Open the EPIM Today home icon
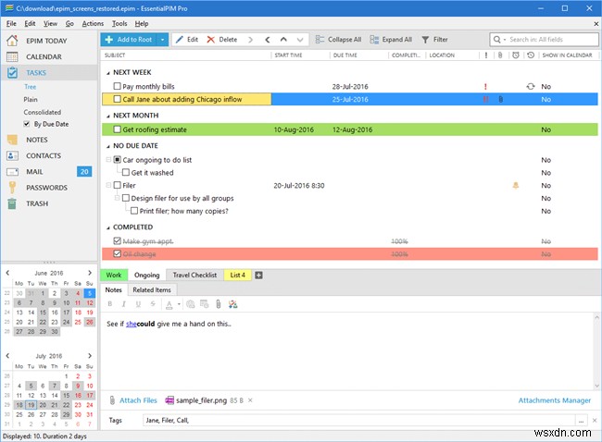This screenshot has width=602, height=442. 12,41
